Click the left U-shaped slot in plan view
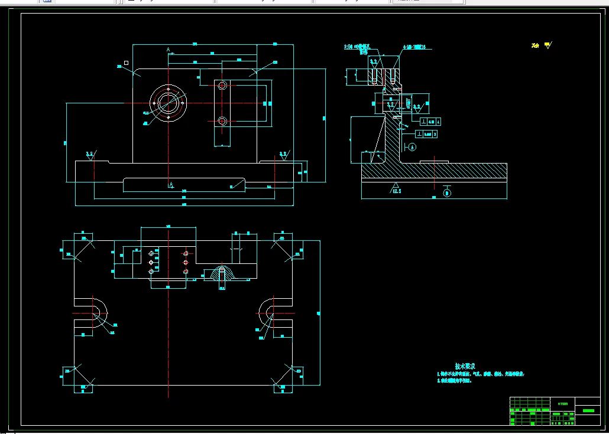The width and height of the screenshot is (609, 434). [90, 312]
